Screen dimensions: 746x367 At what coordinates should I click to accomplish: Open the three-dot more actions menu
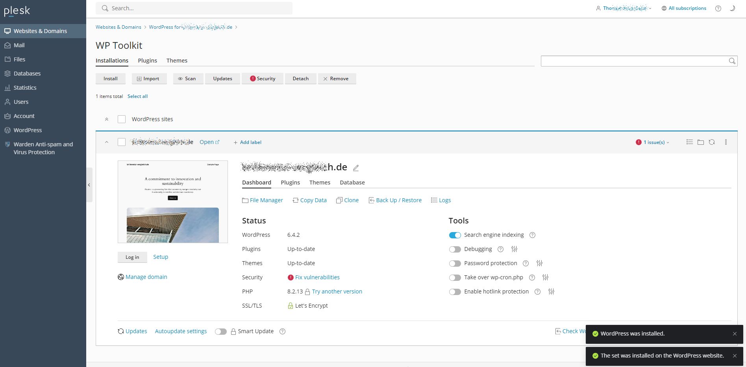click(726, 142)
